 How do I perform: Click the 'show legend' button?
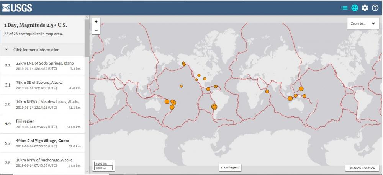[x=230, y=167]
